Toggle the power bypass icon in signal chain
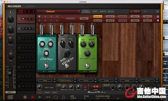This screenshot has width=168, height=101. click(158, 17)
